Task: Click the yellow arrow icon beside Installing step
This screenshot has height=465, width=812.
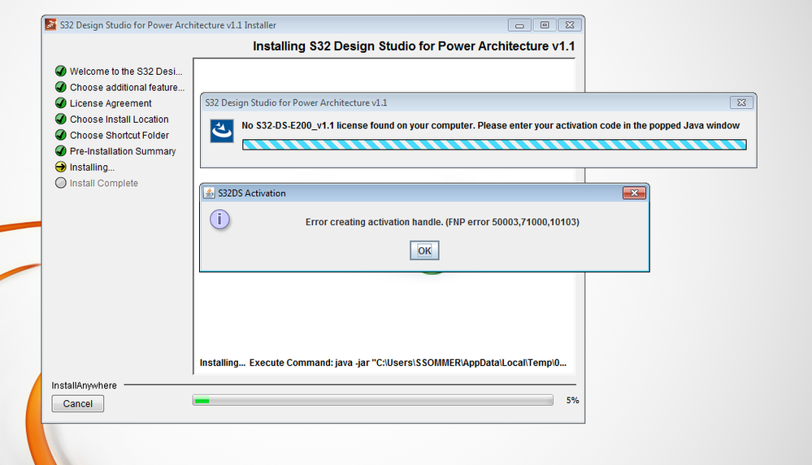Action: (61, 167)
